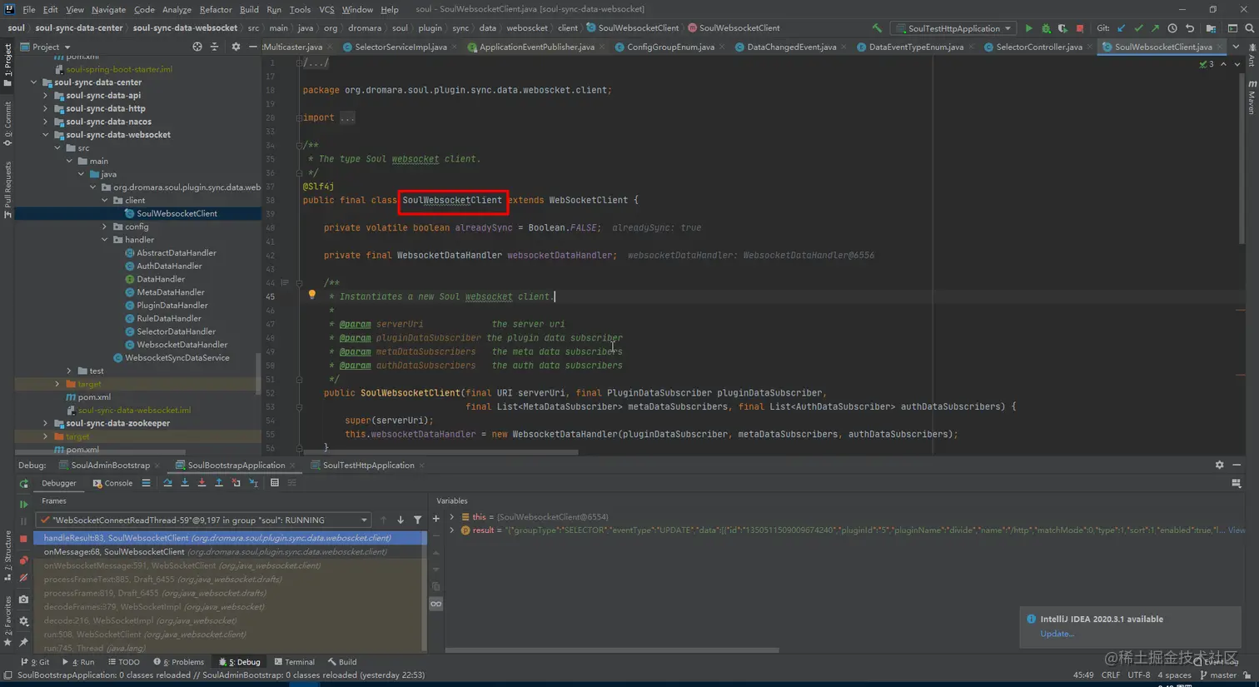Screen dimensions: 1259x687
Task: Open Search Everywhere magnifier icon
Action: coord(1249,28)
